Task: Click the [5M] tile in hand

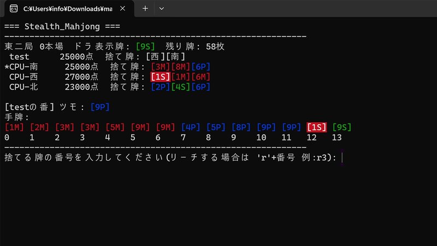Action: tap(115, 127)
